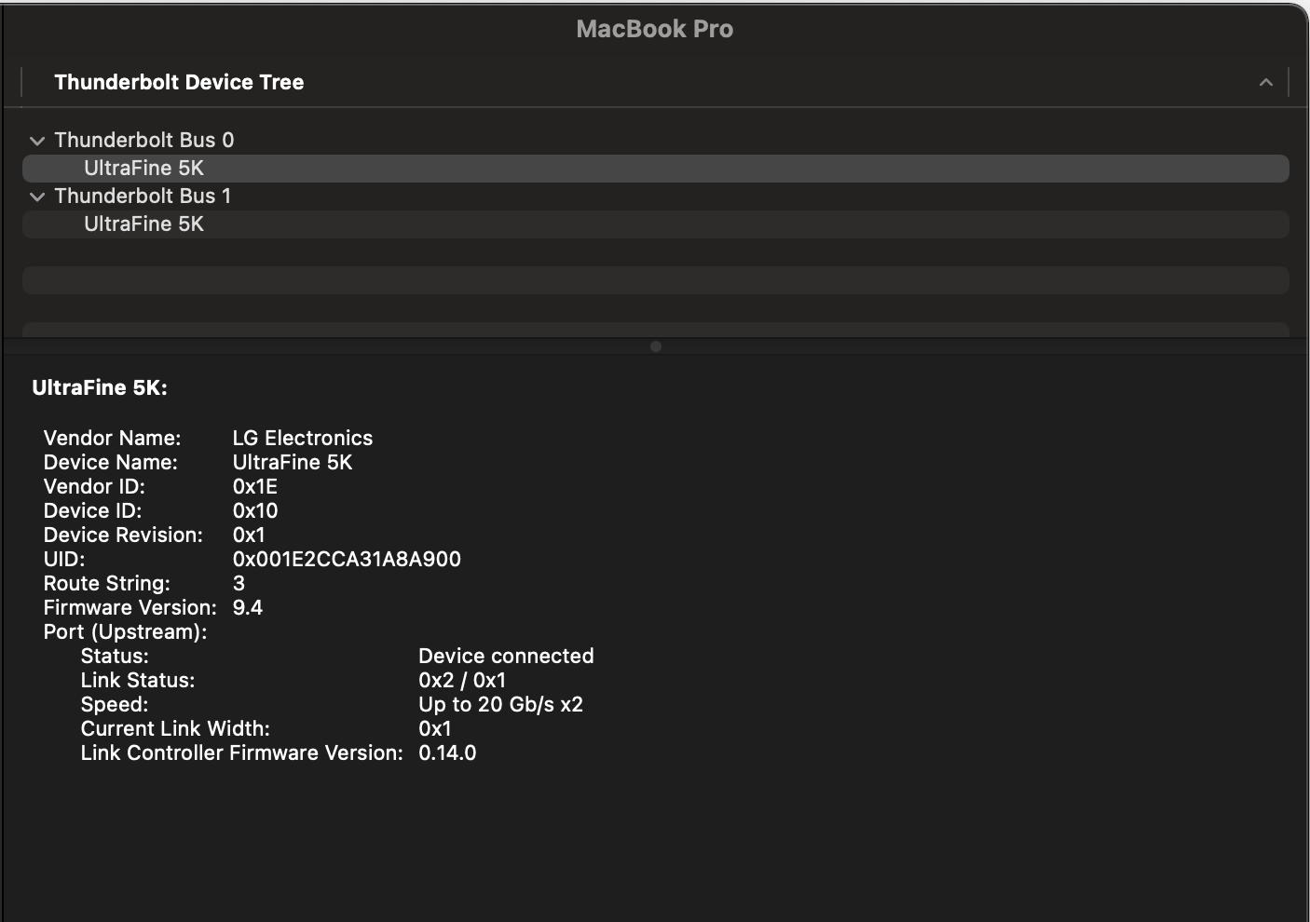The height and width of the screenshot is (922, 1310).
Task: Collapse the Thunderbolt Bus 0 tree node
Action: [x=37, y=141]
